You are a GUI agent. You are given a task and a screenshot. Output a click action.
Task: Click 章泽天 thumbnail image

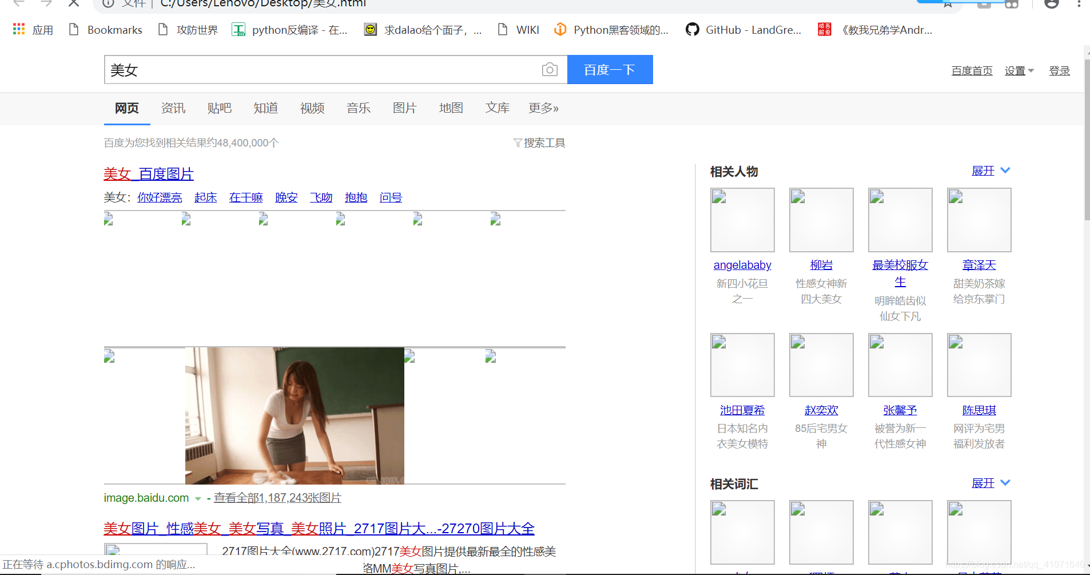(x=979, y=220)
